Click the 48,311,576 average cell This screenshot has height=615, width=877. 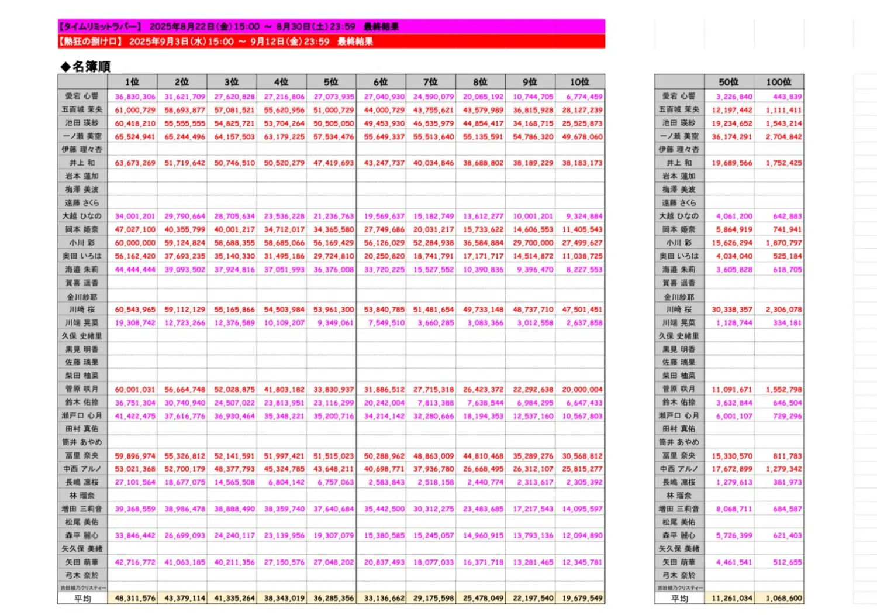coord(135,598)
